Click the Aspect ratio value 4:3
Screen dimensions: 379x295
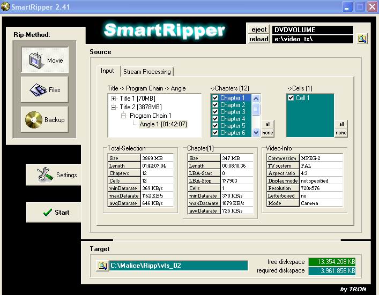pos(321,173)
